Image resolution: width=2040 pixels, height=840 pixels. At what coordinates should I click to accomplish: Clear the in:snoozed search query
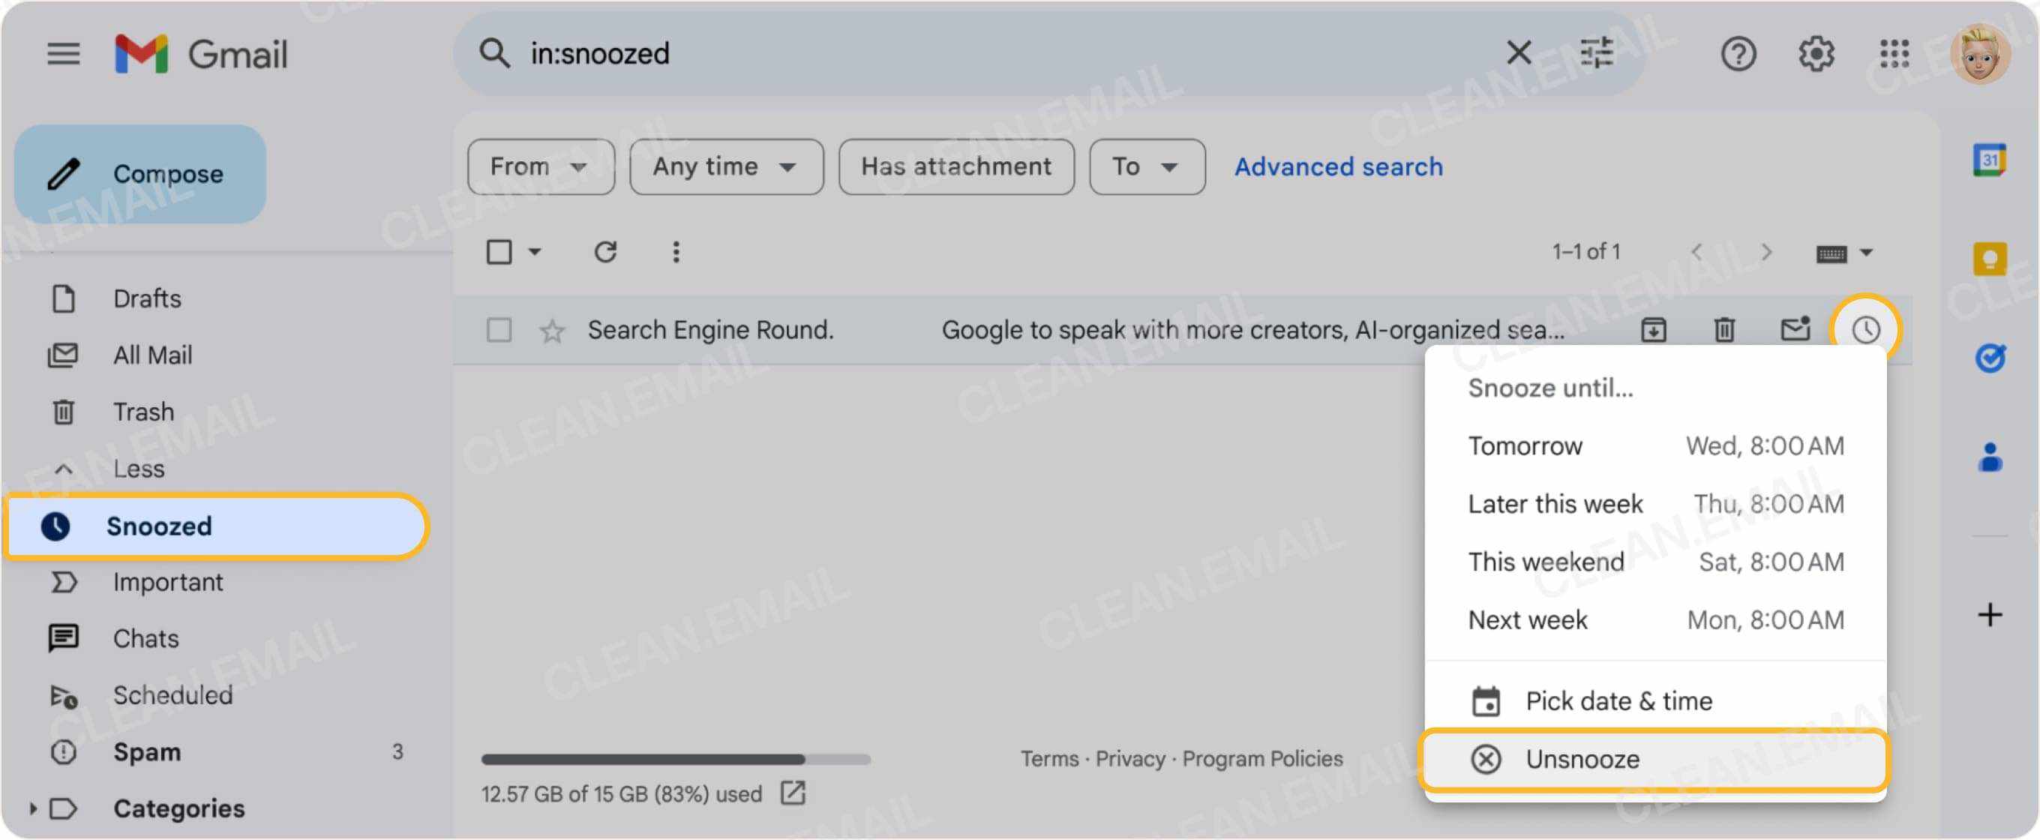click(1518, 53)
